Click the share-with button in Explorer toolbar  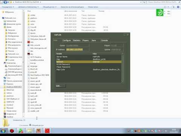pyautogui.click(x=50, y=7)
